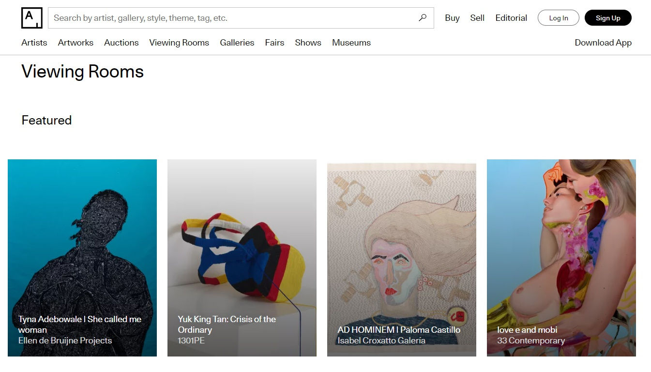Open the Artists menu item

point(34,43)
